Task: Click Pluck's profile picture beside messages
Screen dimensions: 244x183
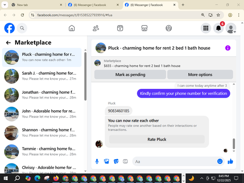Action: click(x=99, y=144)
